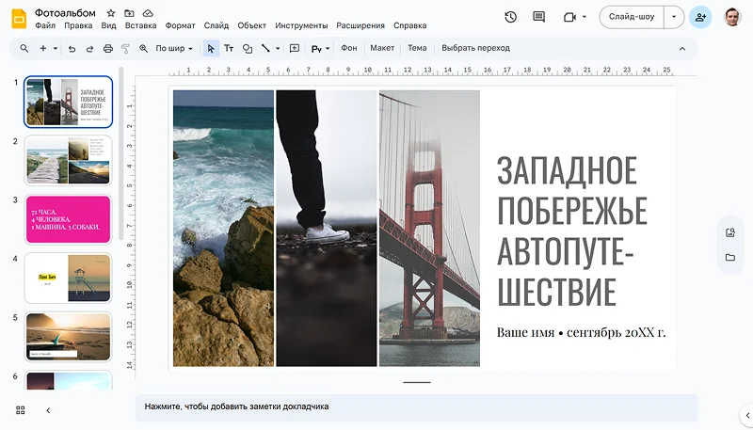Open the Справка menu

tap(409, 25)
